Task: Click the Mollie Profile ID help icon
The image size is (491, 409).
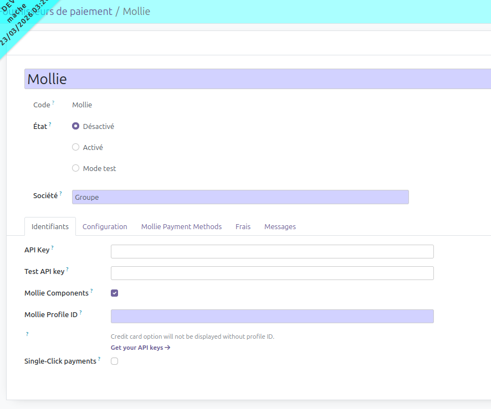Action: click(x=80, y=313)
